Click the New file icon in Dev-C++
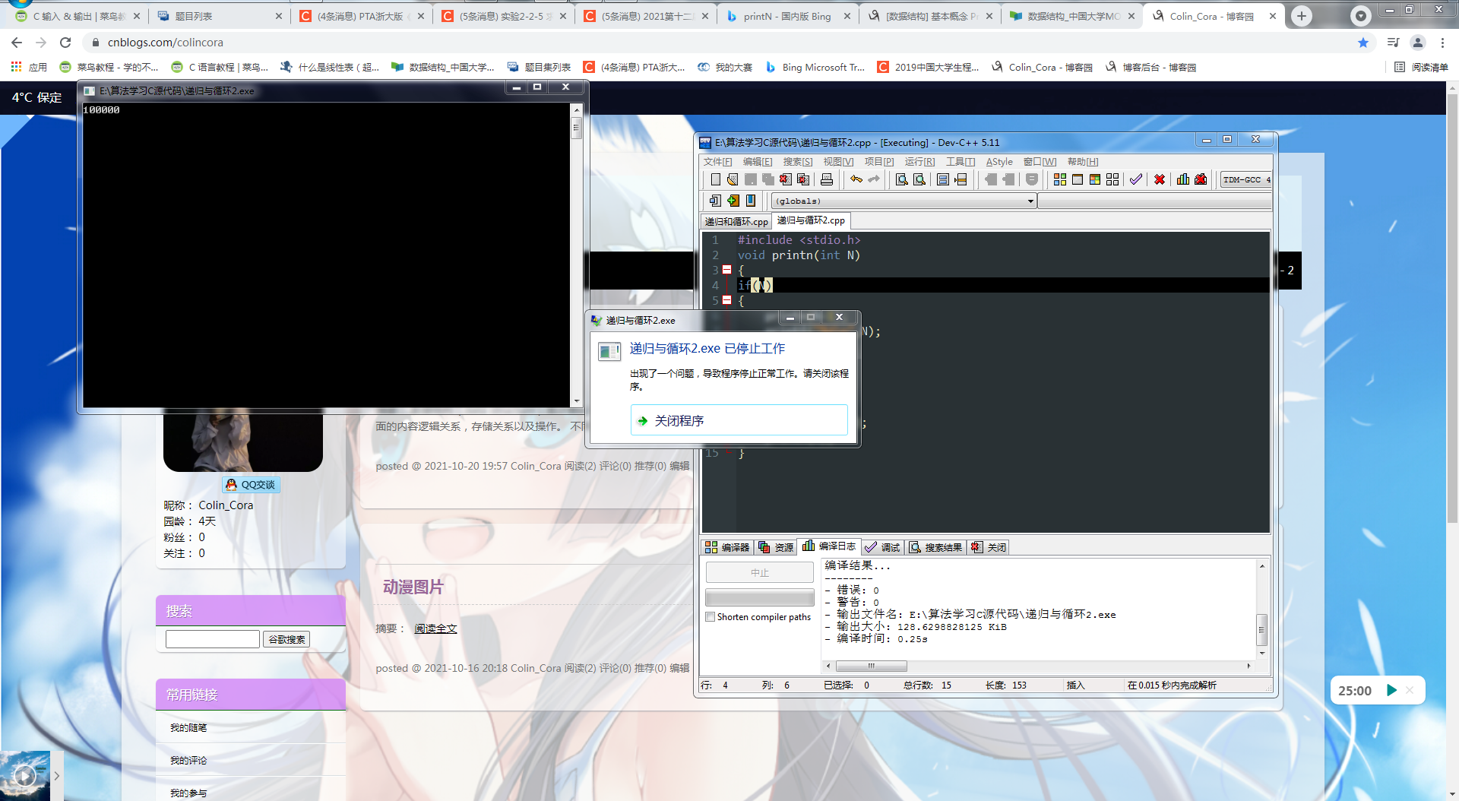1459x801 pixels. click(x=715, y=179)
